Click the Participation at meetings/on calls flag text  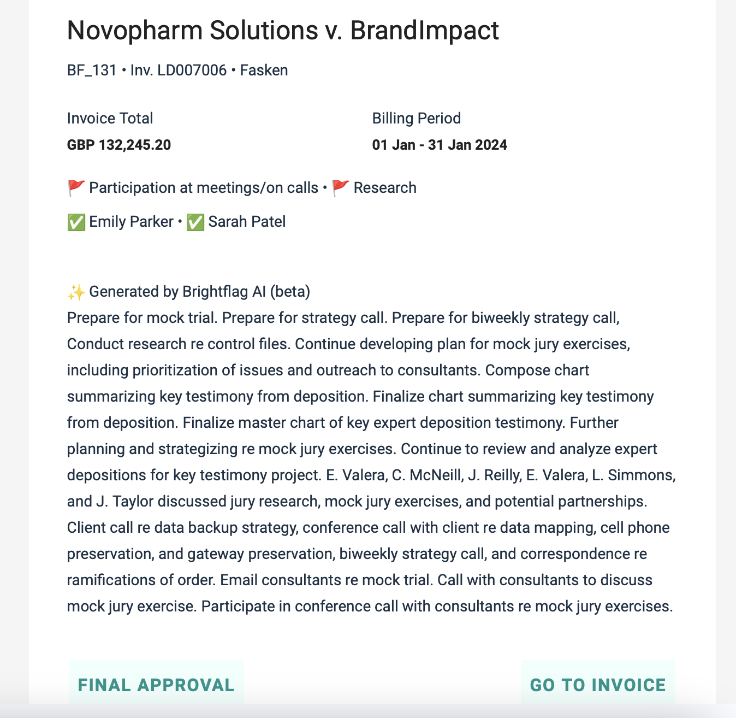[204, 188]
